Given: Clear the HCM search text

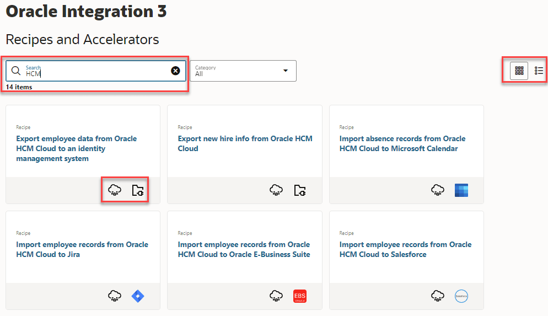Looking at the screenshot, I should [x=175, y=71].
